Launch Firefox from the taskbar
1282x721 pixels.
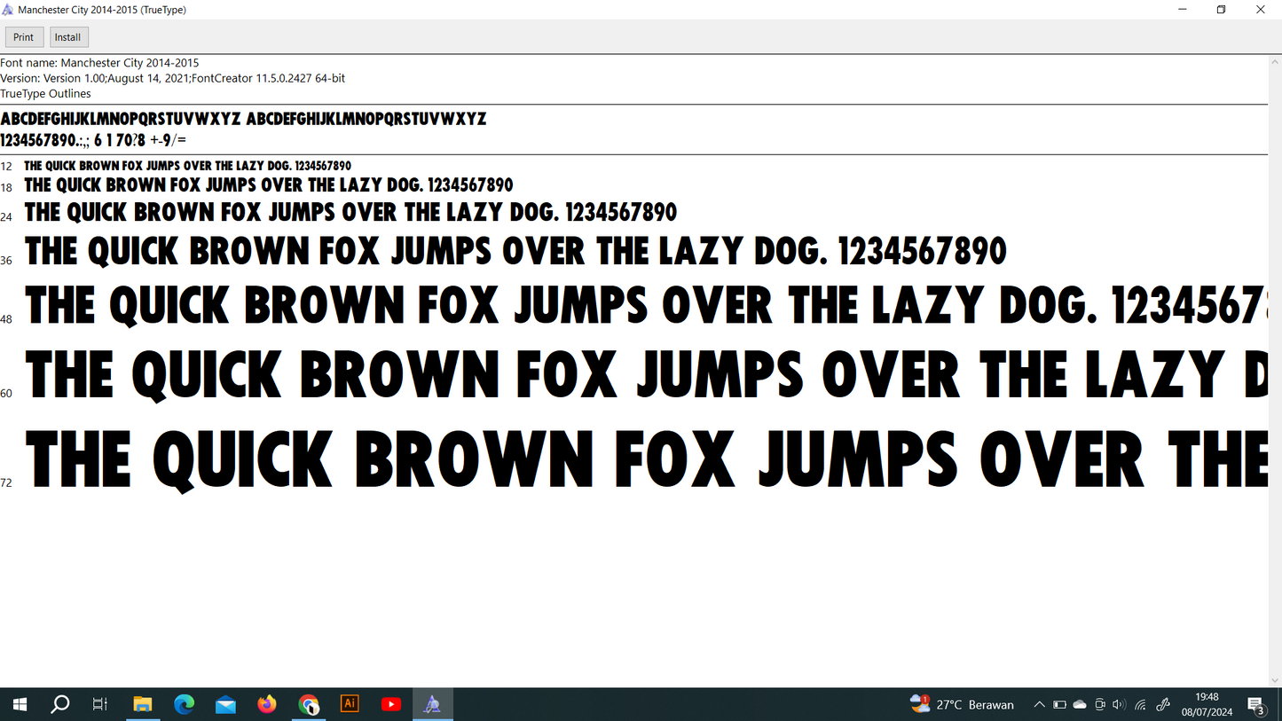267,704
